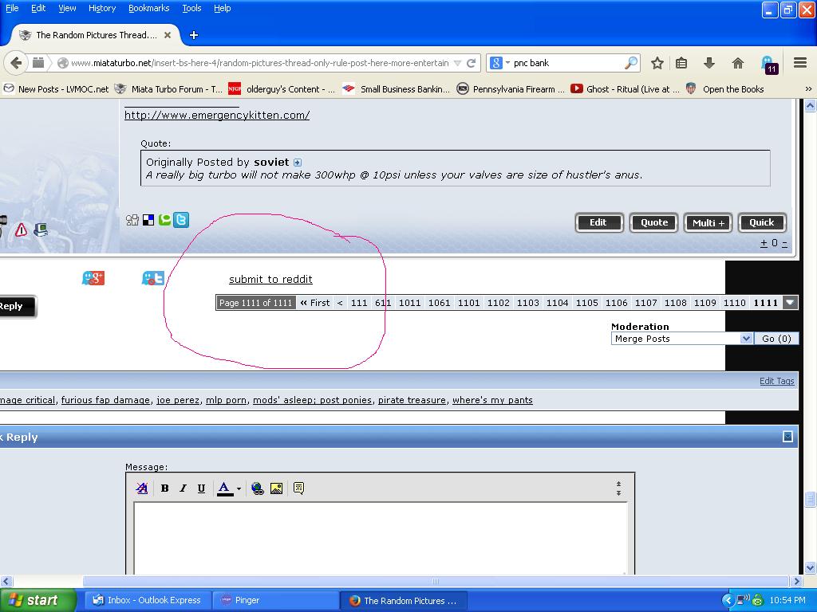
Task: Click the editor size stepper arrows
Action: 618,488
